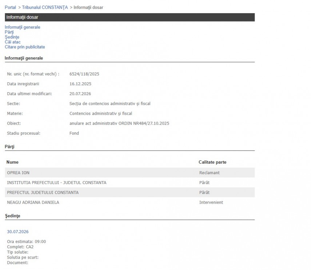Click the case number 6524/118/2025

[x=84, y=74]
